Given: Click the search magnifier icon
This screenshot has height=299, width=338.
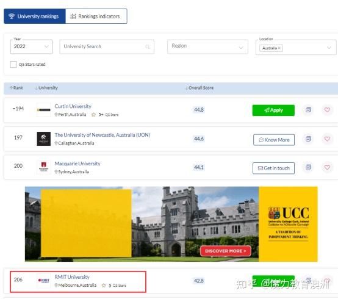Looking at the screenshot, I should [x=148, y=47].
